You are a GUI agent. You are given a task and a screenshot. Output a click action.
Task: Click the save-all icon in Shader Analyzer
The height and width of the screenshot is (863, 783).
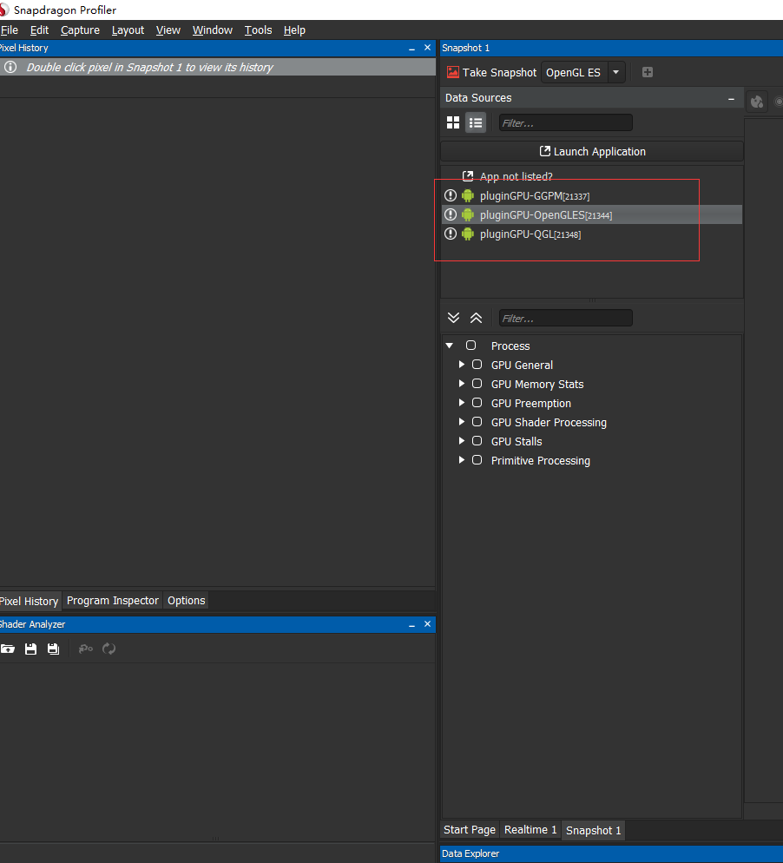(x=53, y=649)
